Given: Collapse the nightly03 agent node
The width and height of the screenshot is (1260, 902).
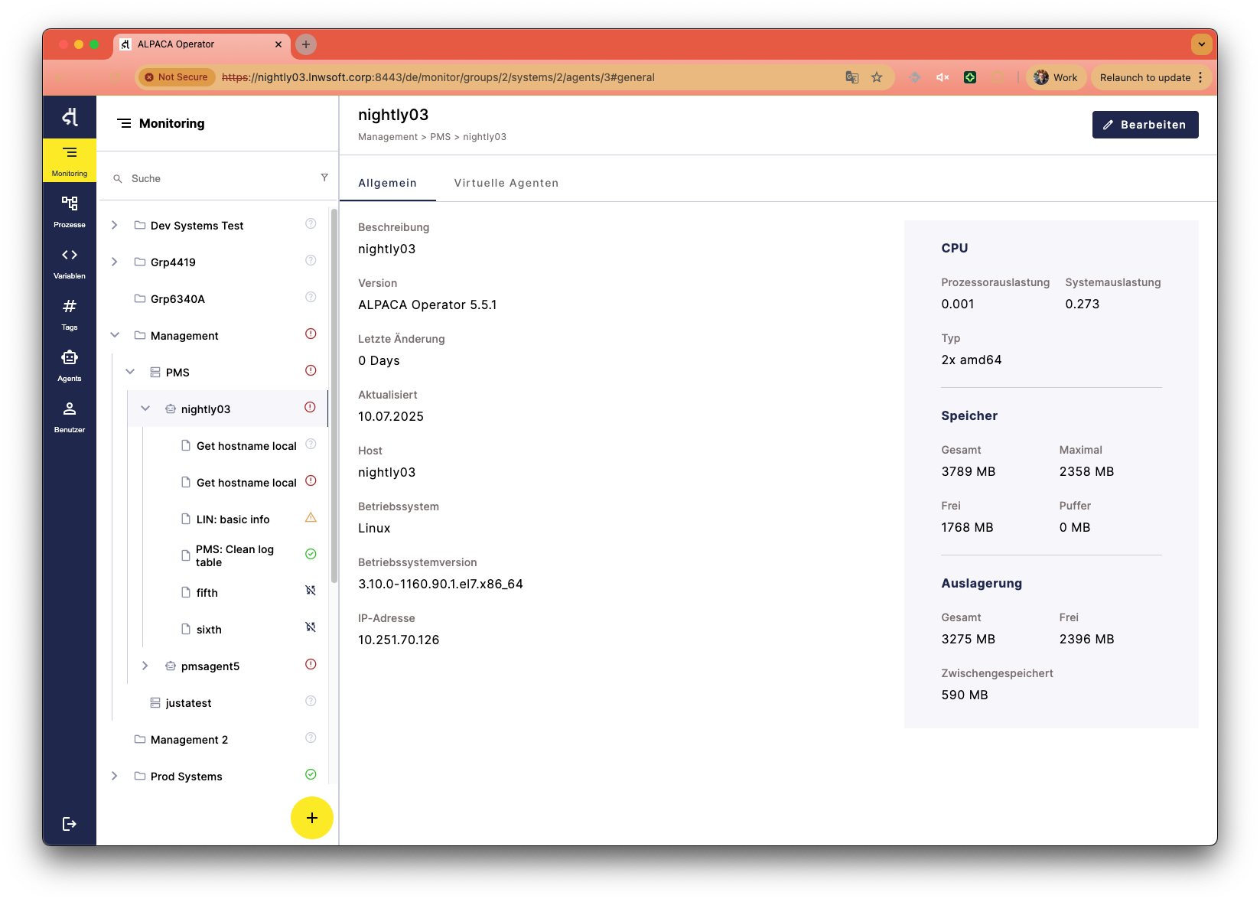Looking at the screenshot, I should 145,409.
